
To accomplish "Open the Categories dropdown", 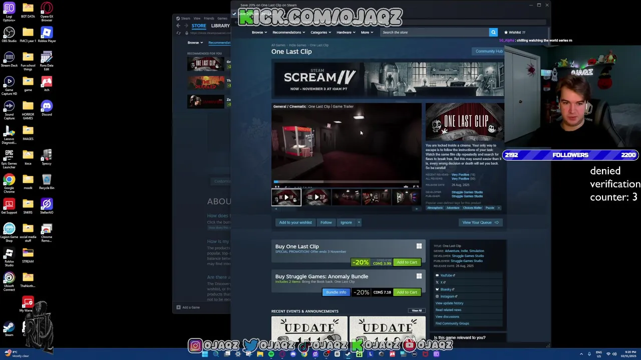I will (320, 32).
